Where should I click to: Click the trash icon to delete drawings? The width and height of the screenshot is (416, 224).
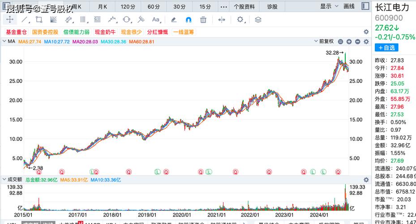click(203, 20)
